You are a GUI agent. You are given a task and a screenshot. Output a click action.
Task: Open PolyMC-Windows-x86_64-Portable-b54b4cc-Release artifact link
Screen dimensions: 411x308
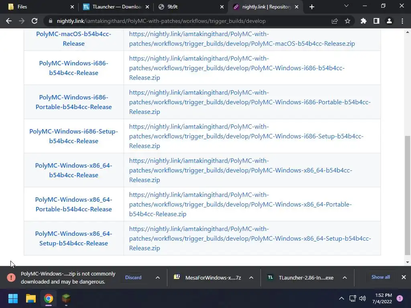point(74,204)
